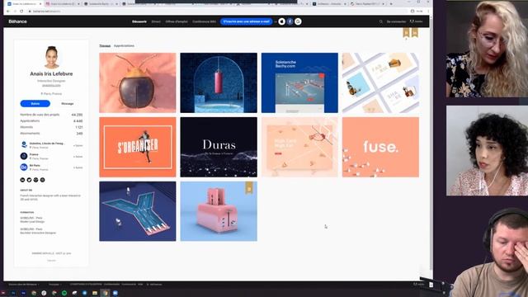Open the isometric product cards project thumbnail

(380, 82)
